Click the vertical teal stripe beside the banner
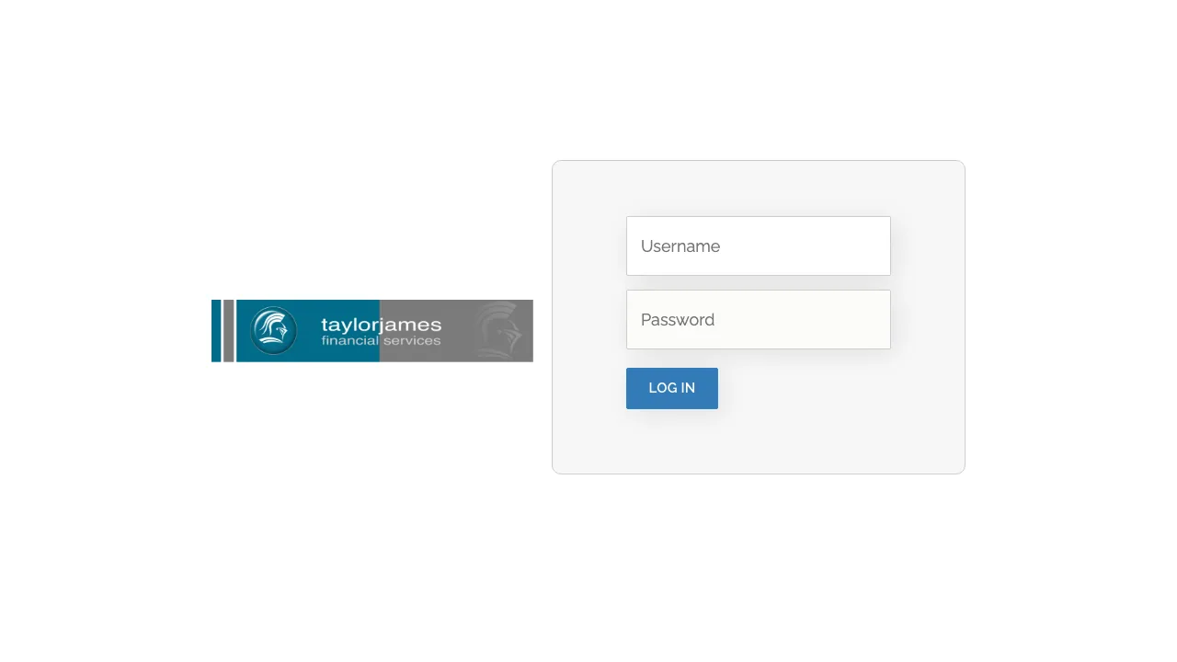The width and height of the screenshot is (1177, 662). pyautogui.click(x=216, y=331)
